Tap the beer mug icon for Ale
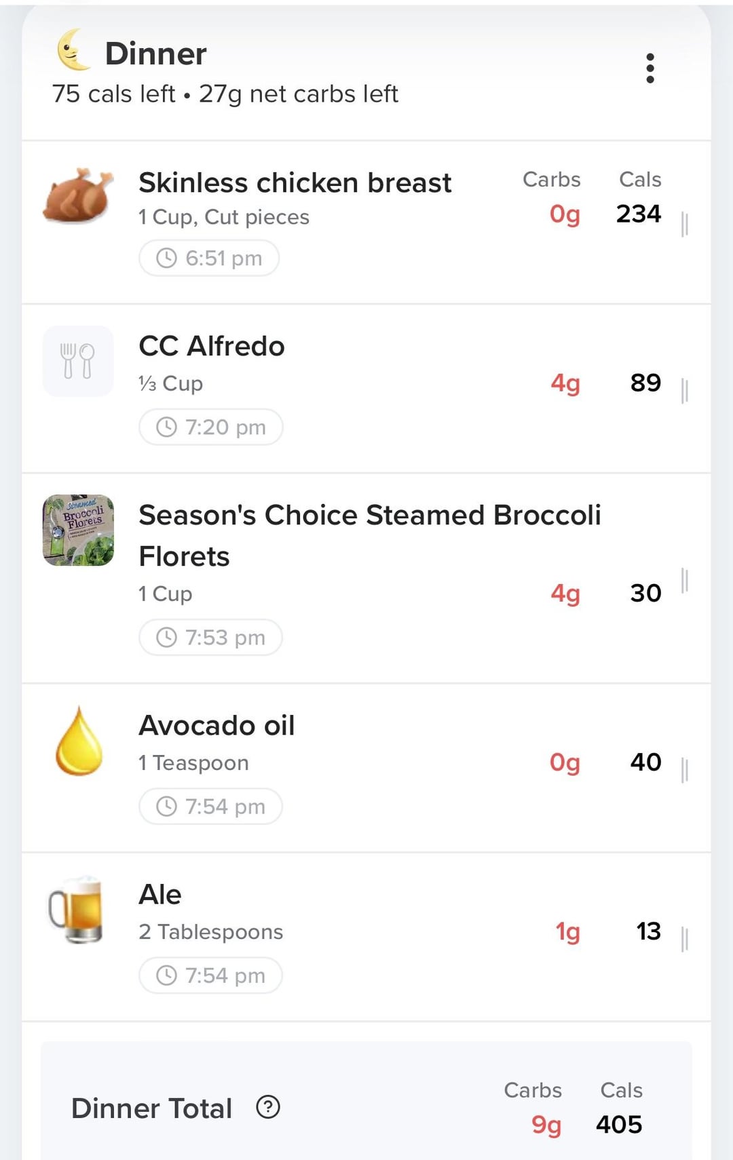This screenshot has width=733, height=1160. pos(77,909)
